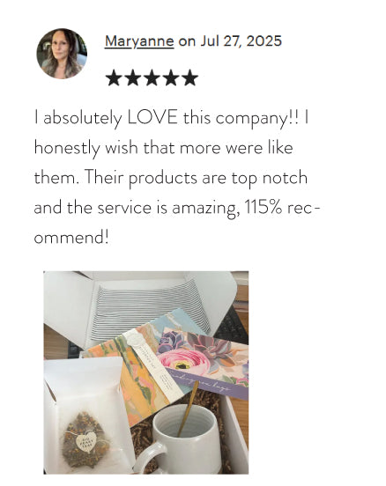The image size is (386, 486).
Task: Click the phrase 'Their products are top notch'
Action: coord(197,178)
